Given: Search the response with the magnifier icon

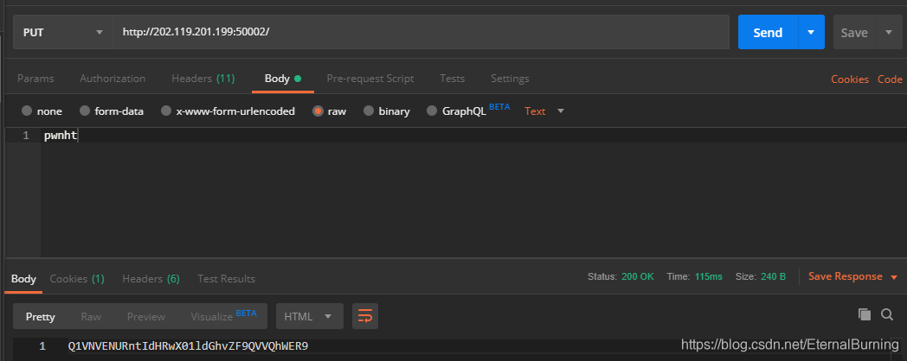Looking at the screenshot, I should 887,314.
